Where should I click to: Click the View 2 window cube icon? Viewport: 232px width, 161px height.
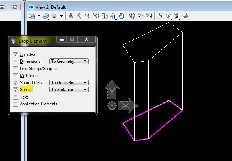pos(31,7)
